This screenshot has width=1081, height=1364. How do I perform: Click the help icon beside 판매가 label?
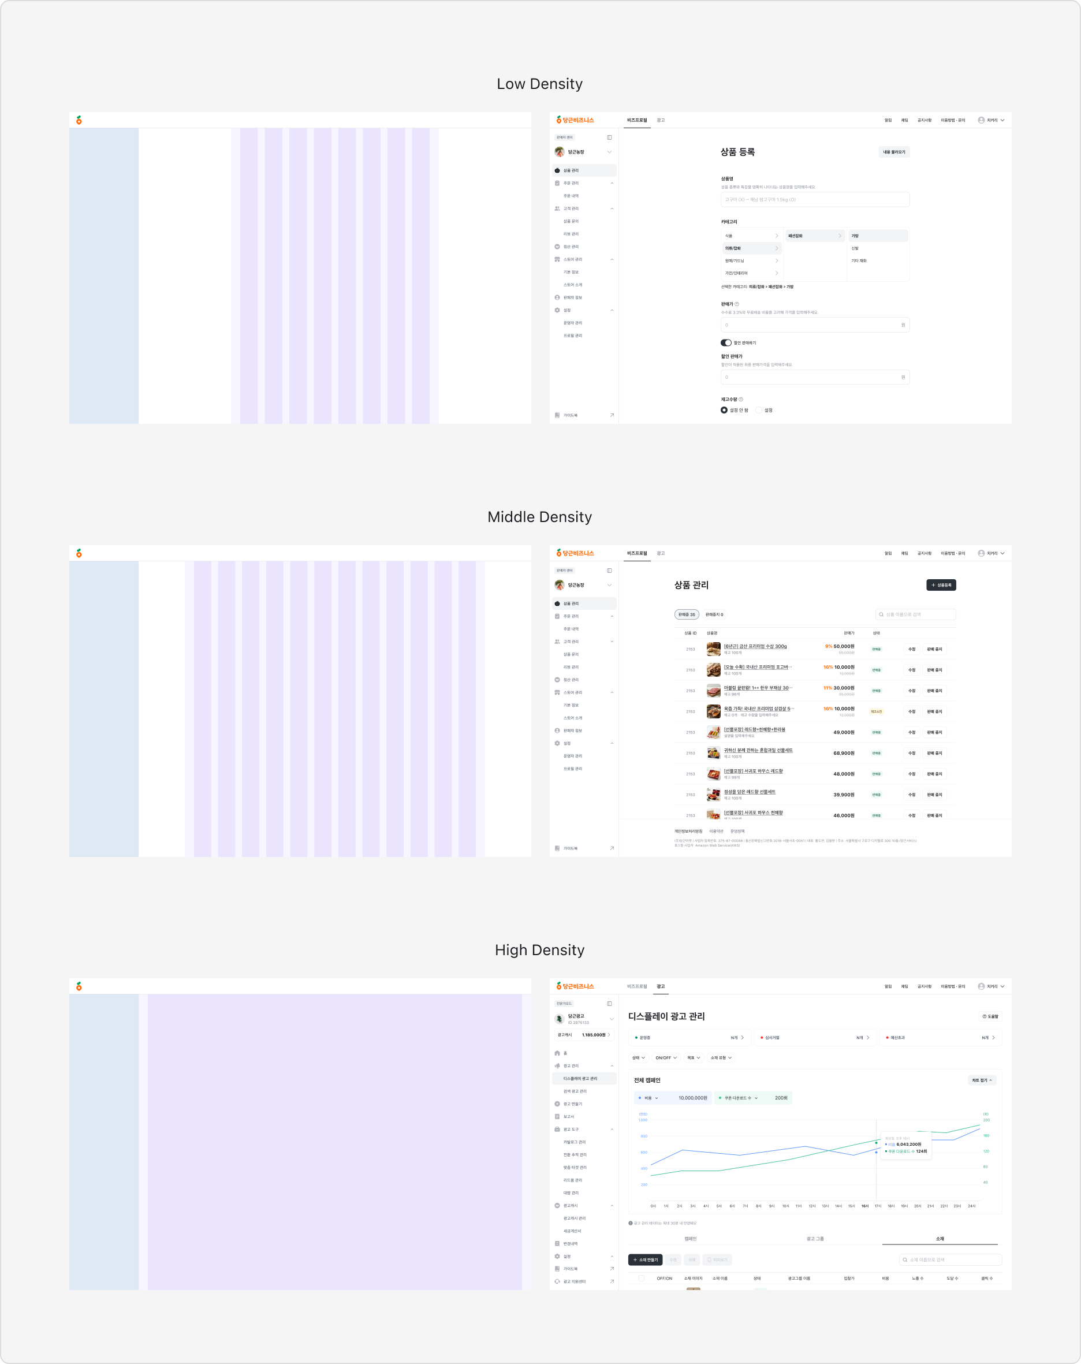point(737,304)
